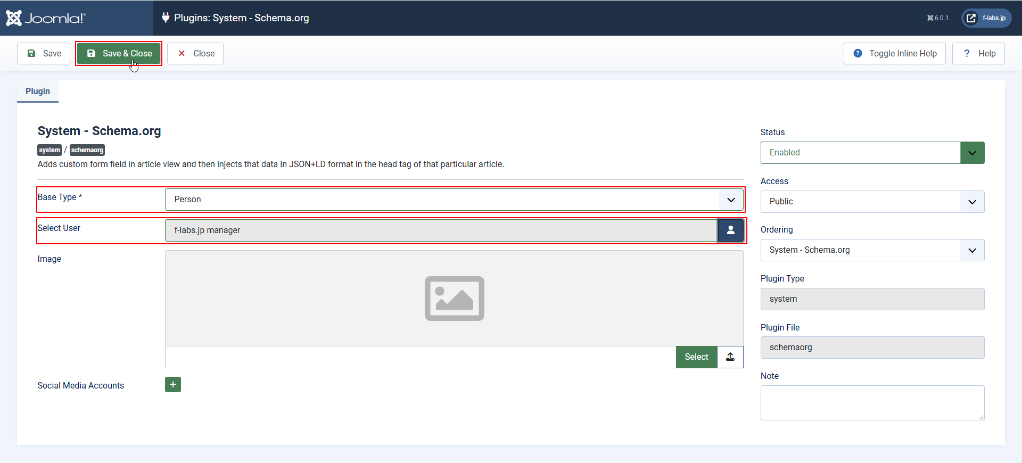Image resolution: width=1022 pixels, height=463 pixels.
Task: Expand the Base Type dropdown
Action: tap(454, 200)
